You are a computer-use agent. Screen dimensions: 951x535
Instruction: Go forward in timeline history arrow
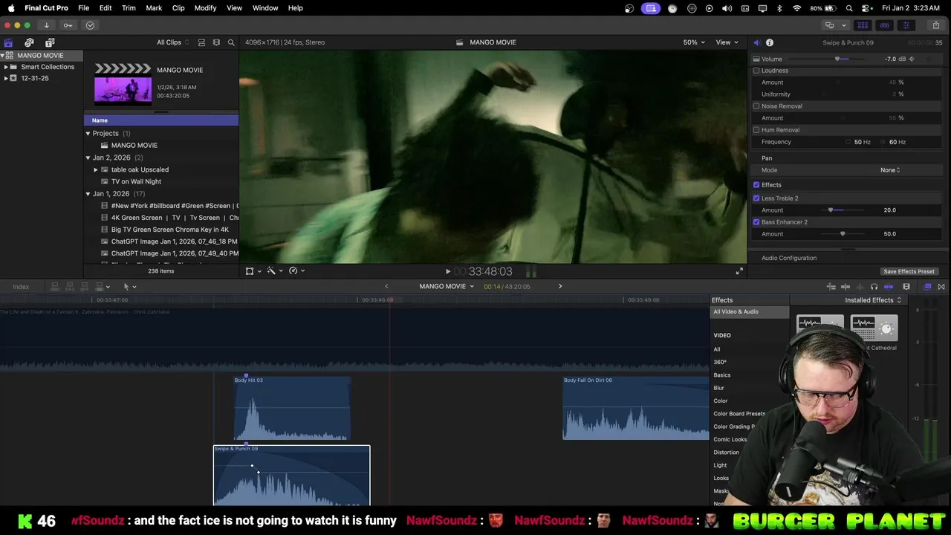click(x=560, y=286)
